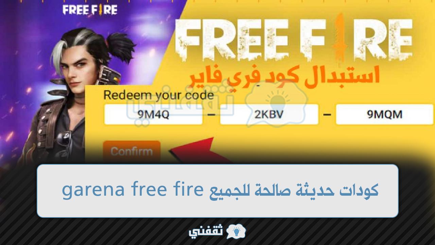Select the first code field 9M4Q
Image resolution: width=435 pixels, height=245 pixels.
coord(153,114)
